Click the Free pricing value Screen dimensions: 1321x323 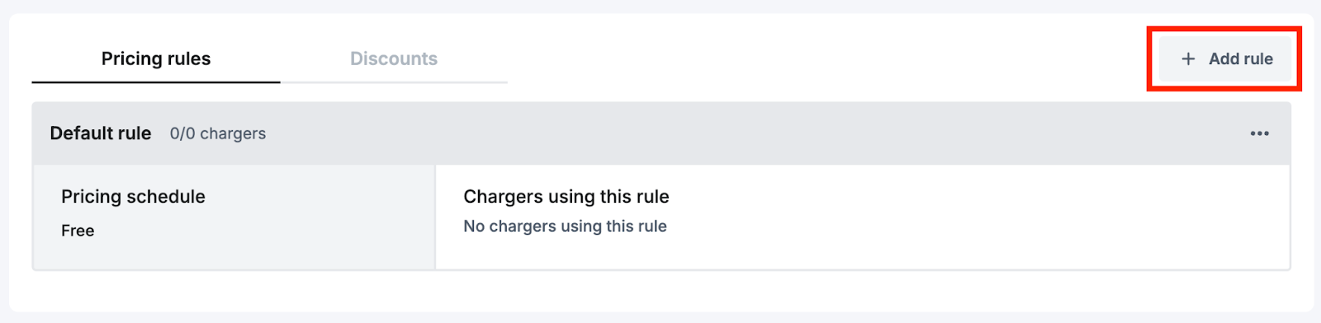click(x=78, y=231)
